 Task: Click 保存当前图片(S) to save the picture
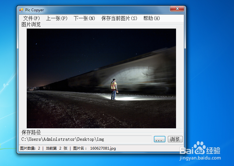point(119,19)
